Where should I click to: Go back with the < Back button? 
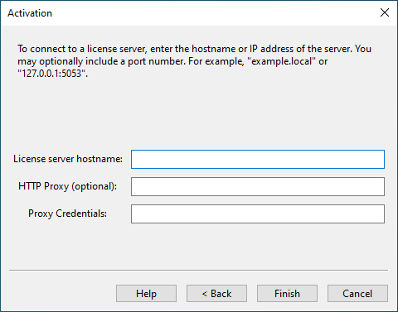216,294
